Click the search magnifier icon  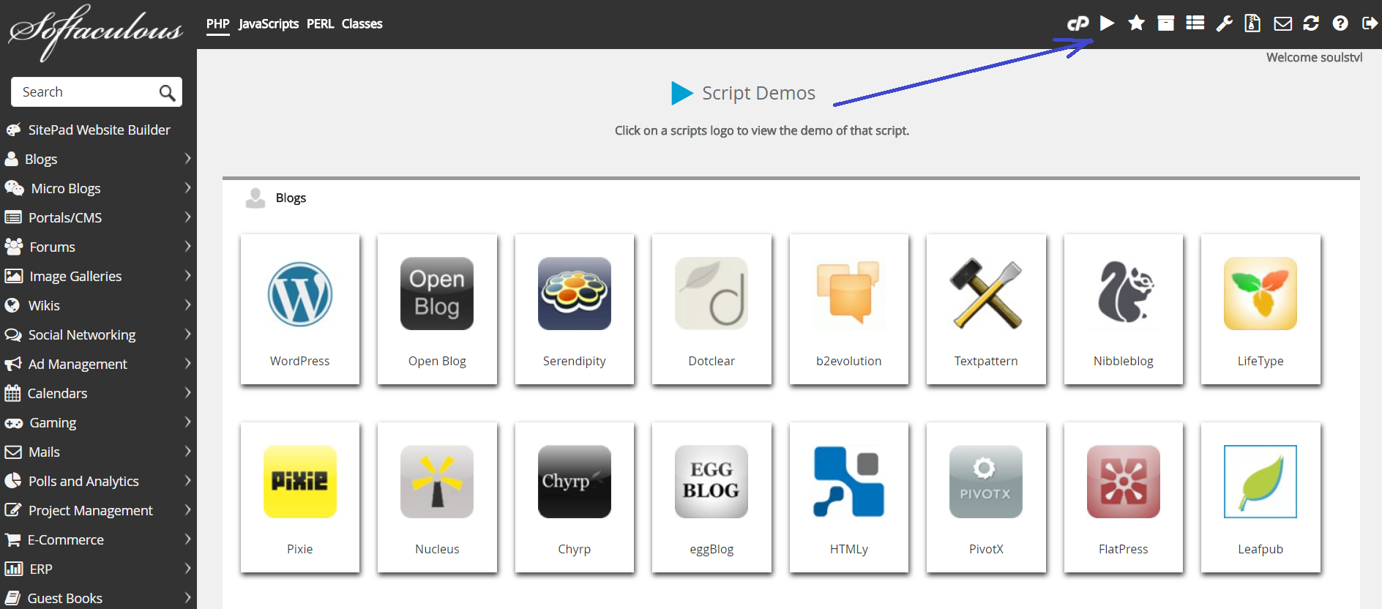[167, 92]
